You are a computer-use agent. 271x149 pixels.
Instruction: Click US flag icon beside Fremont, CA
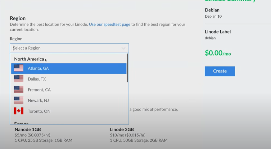[x=19, y=90]
